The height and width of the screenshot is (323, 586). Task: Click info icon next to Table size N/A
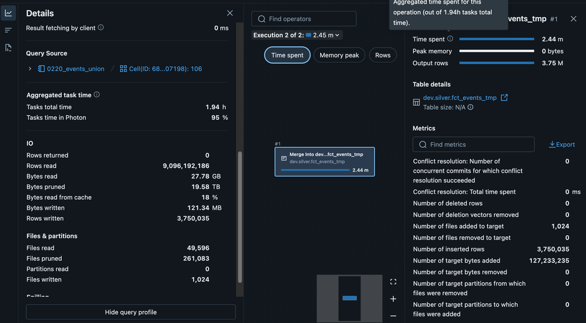tap(470, 107)
